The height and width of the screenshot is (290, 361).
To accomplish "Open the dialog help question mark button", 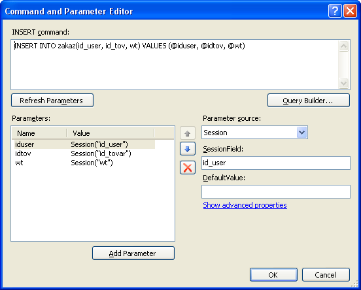I will click(335, 11).
